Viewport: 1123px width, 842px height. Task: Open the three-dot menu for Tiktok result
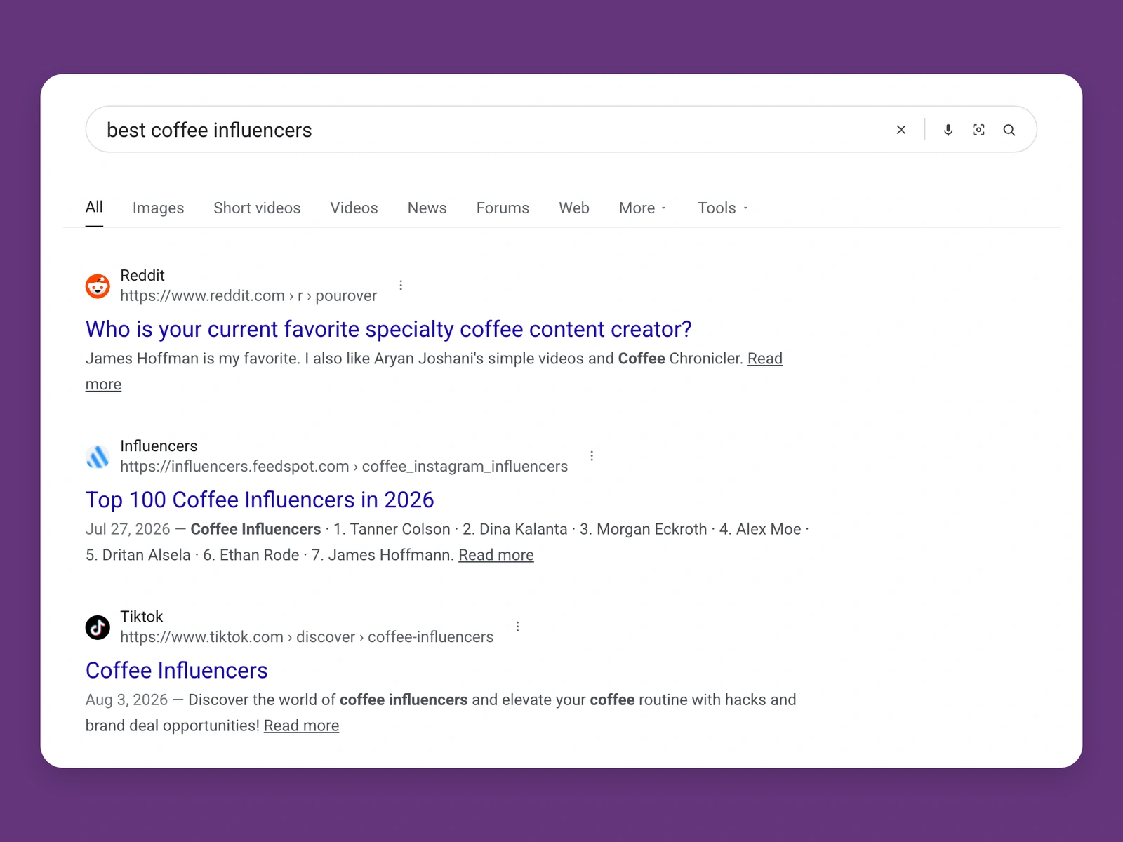point(517,626)
